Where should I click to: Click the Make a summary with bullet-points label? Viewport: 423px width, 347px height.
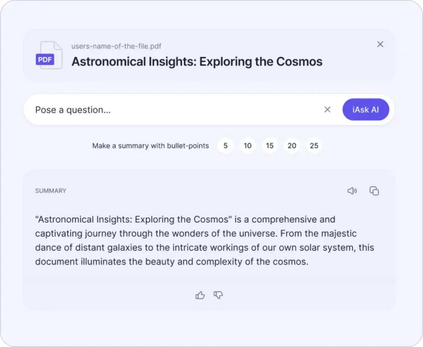[150, 146]
